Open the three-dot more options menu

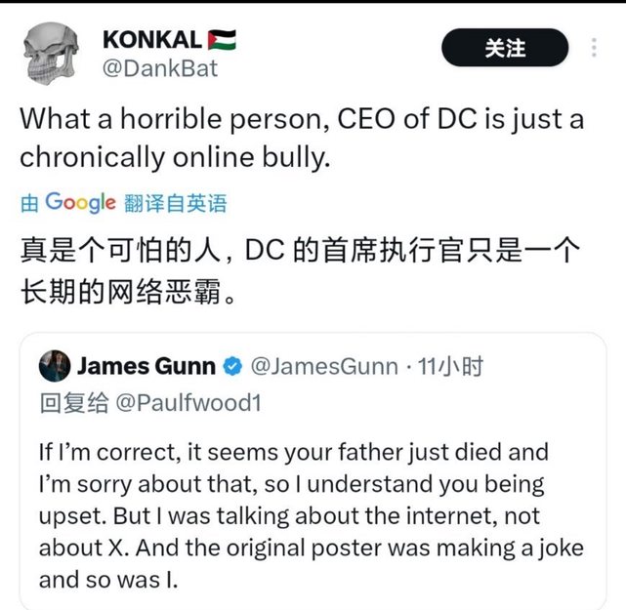[x=595, y=48]
